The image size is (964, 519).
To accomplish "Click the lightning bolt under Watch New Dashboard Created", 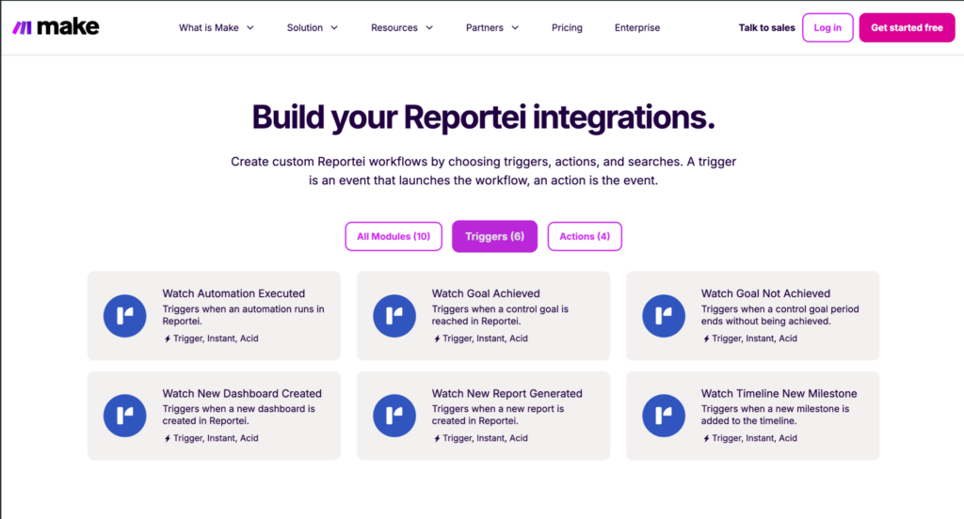I will 168,438.
